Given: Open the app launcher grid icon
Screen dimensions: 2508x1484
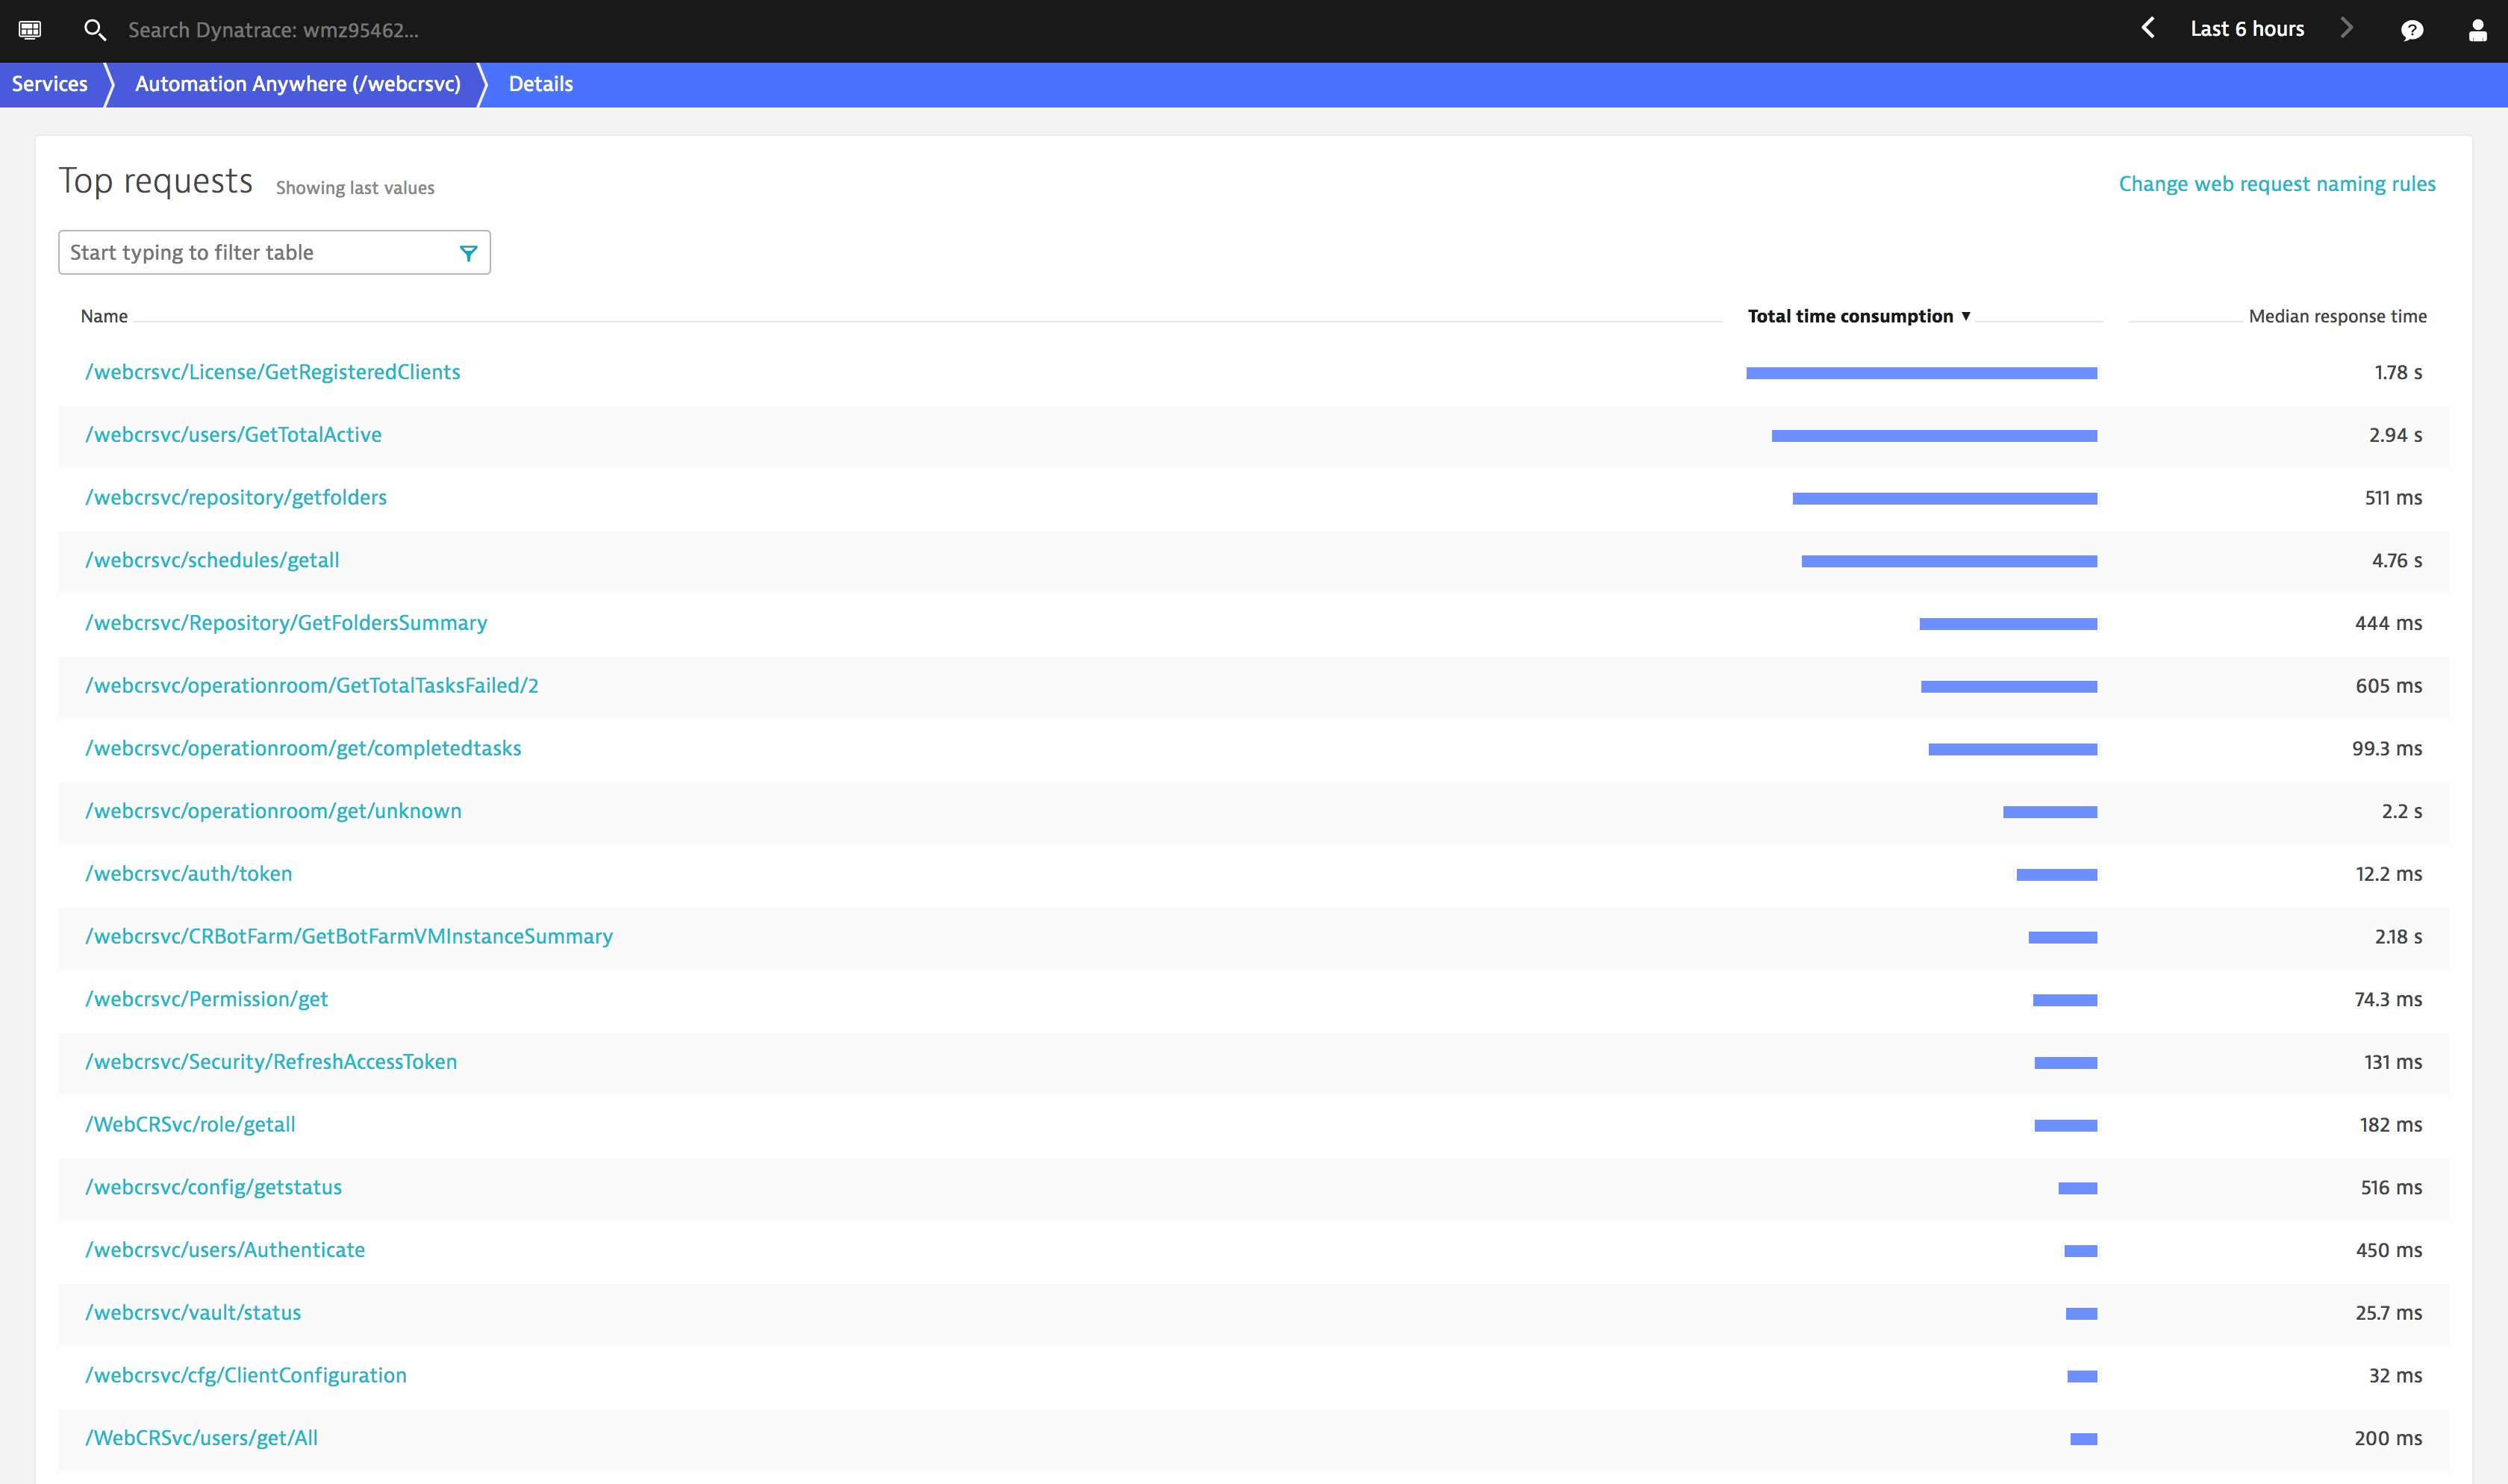Looking at the screenshot, I should coord(30,30).
